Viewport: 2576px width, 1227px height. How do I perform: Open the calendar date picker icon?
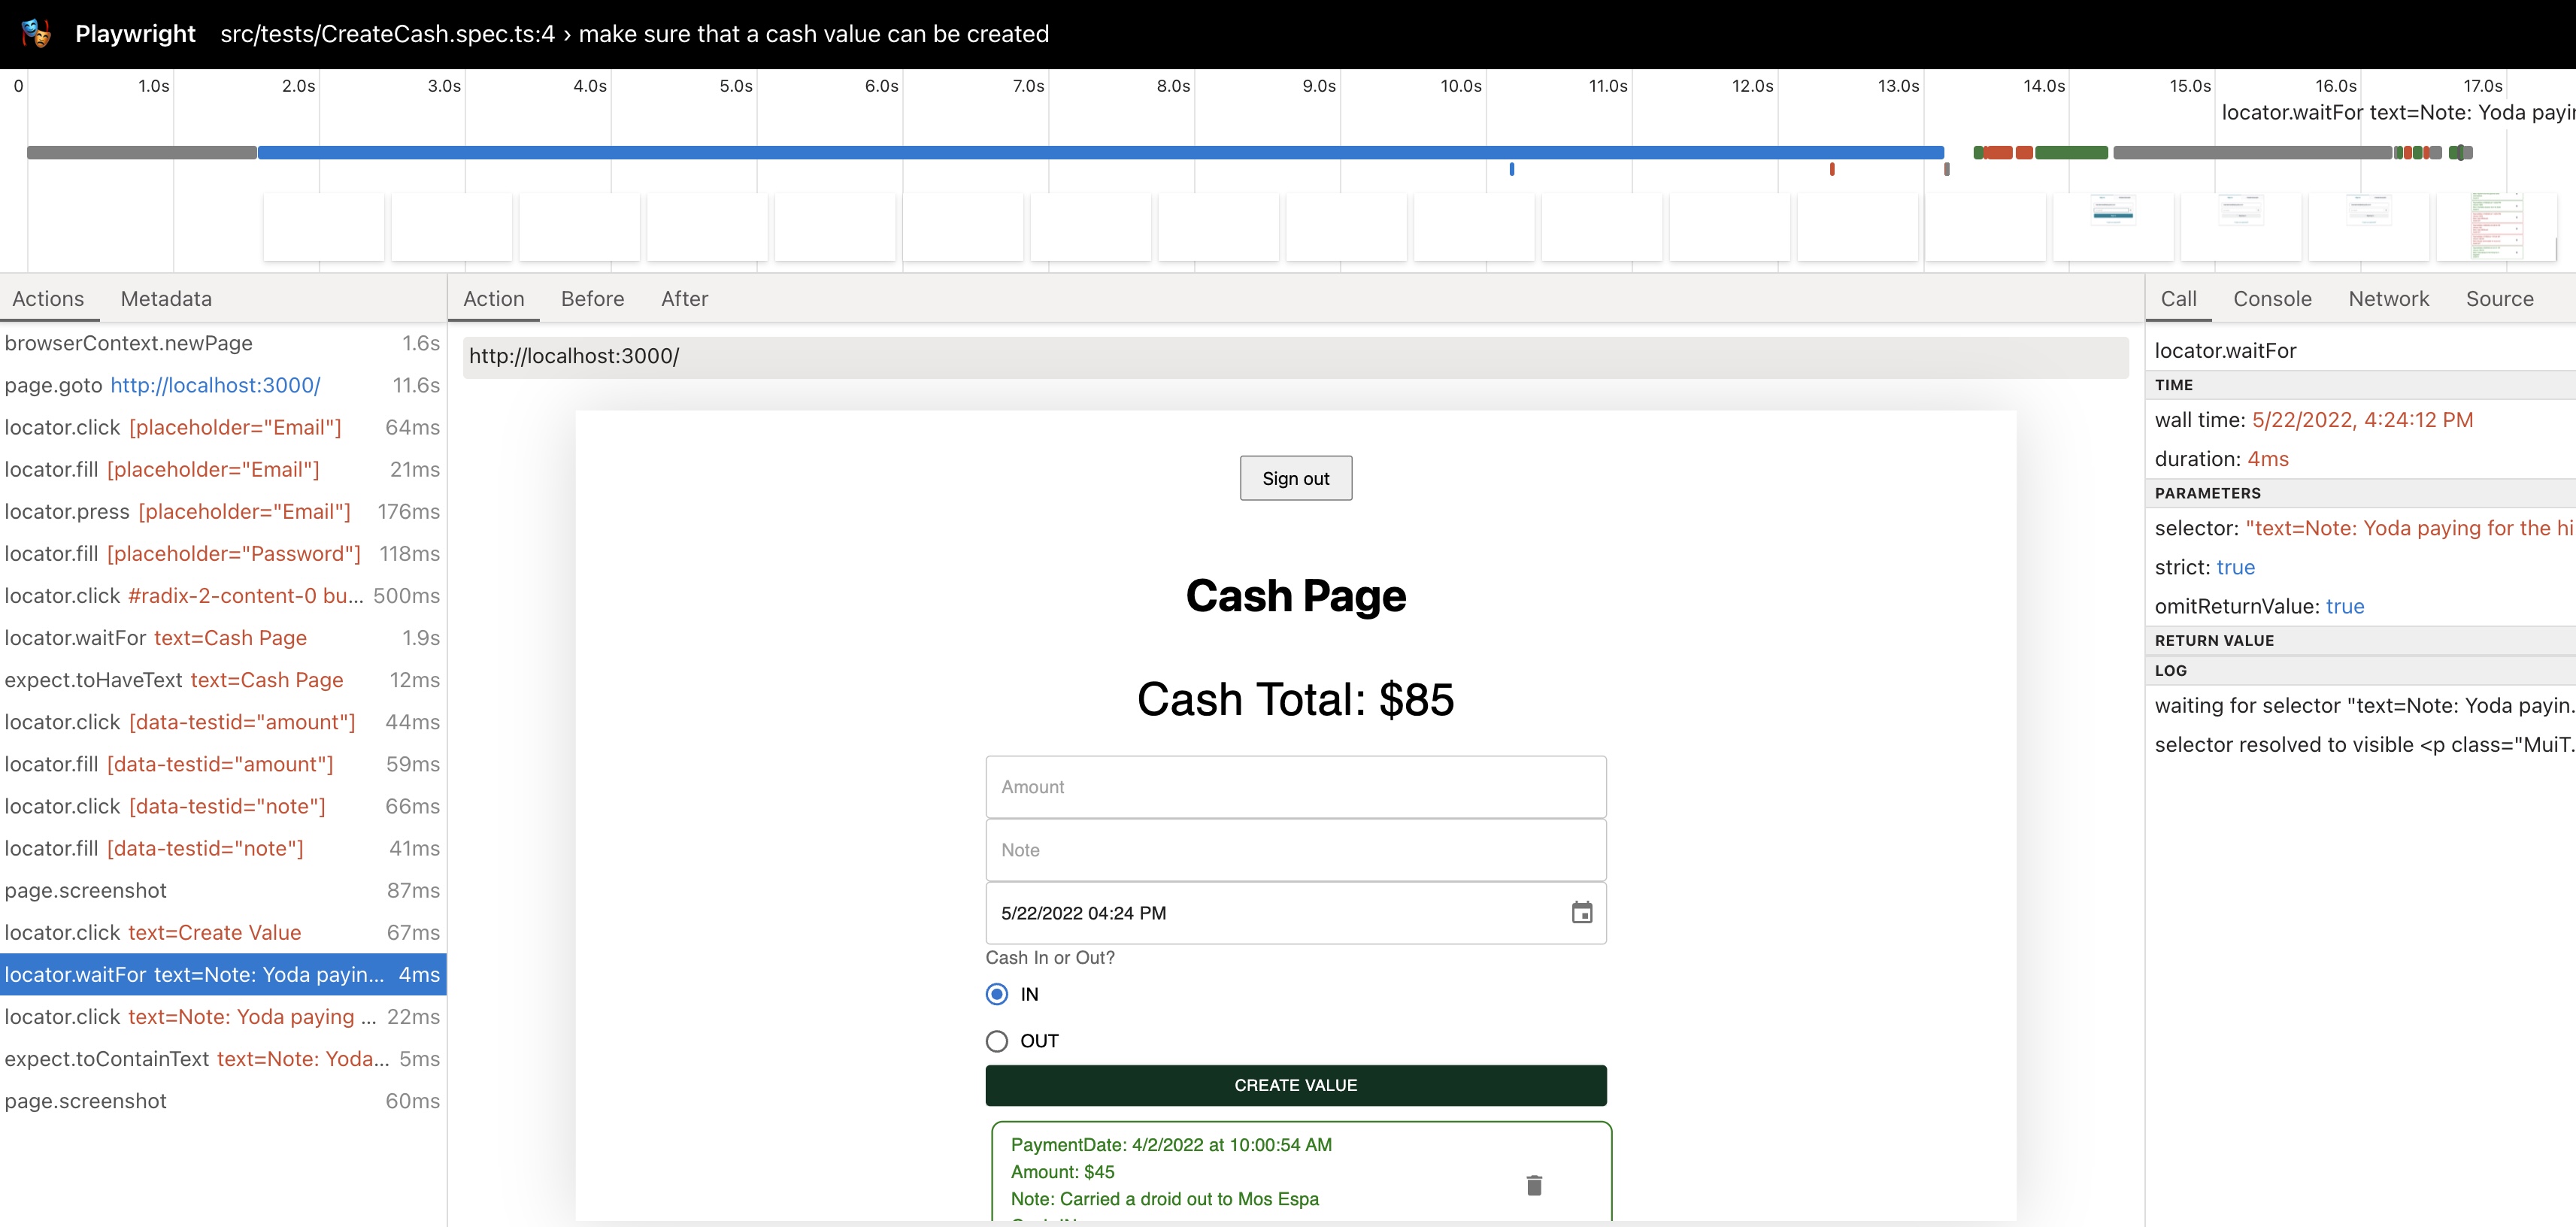tap(1581, 912)
